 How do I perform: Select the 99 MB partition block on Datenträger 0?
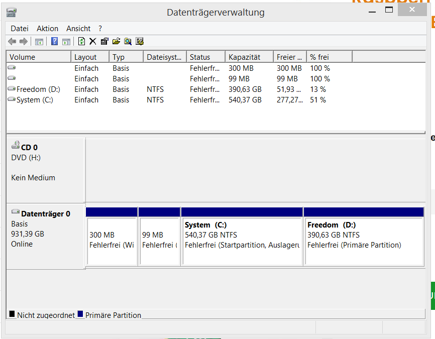coord(159,237)
